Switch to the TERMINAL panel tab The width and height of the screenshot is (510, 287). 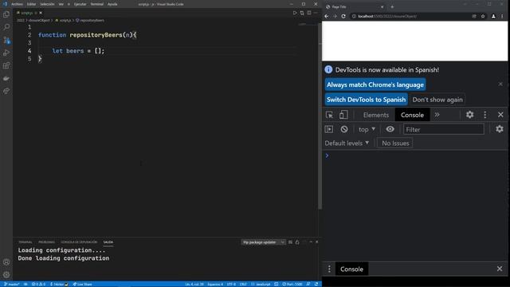pyautogui.click(x=25, y=242)
